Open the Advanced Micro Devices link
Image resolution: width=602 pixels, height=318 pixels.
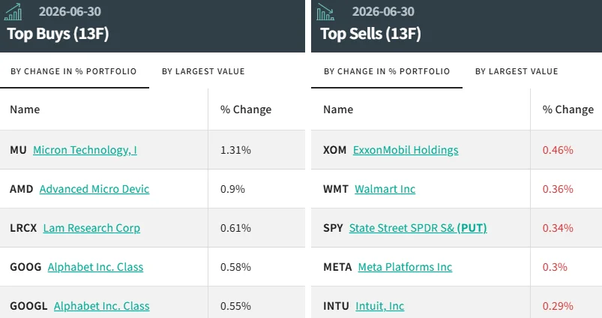94,189
